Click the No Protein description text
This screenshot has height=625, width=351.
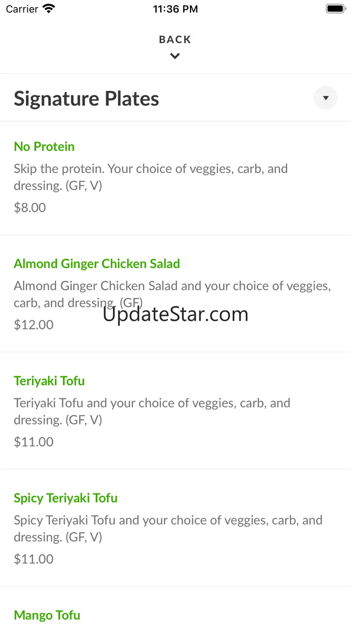pyautogui.click(x=150, y=177)
